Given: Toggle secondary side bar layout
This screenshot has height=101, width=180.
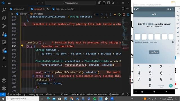Looking at the screenshot, I should click(109, 3).
